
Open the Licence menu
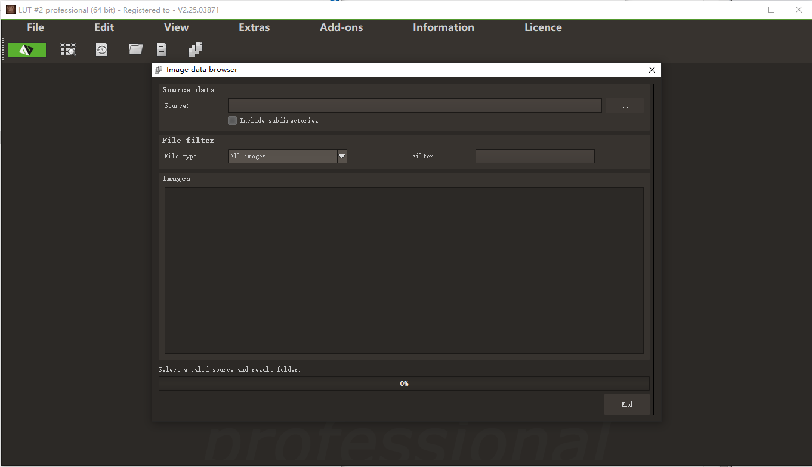point(543,27)
